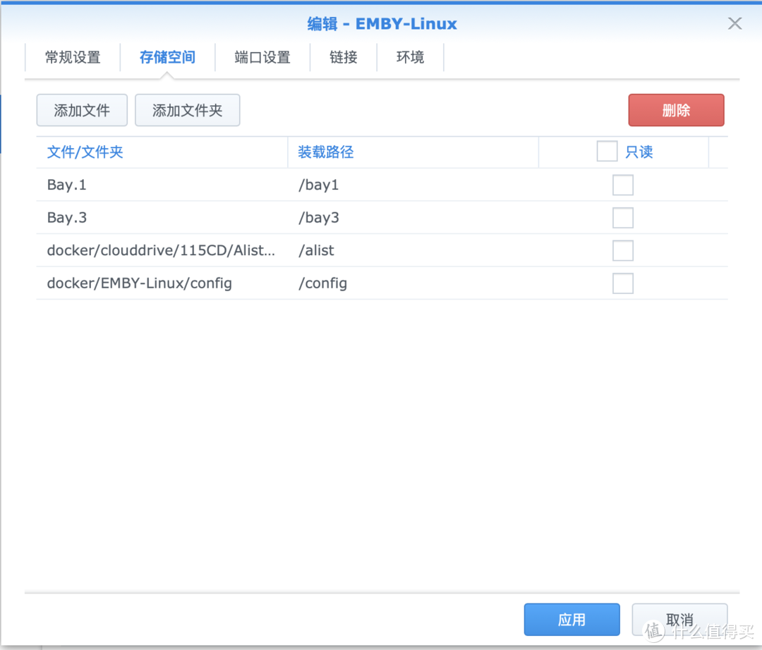Image resolution: width=762 pixels, height=650 pixels.
Task: Apply changes with the 应用 button
Action: [571, 619]
